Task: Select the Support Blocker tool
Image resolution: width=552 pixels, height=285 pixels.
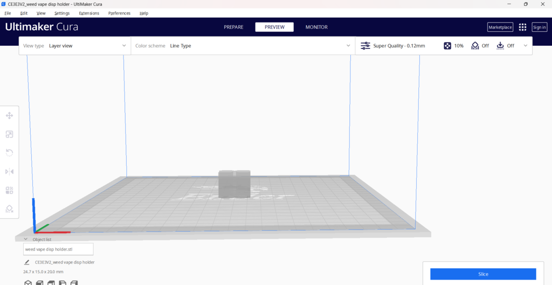Action: click(x=9, y=209)
